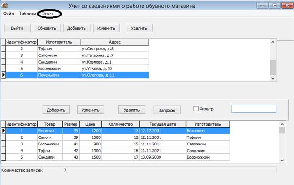Click the Адрес column header

click(115, 42)
